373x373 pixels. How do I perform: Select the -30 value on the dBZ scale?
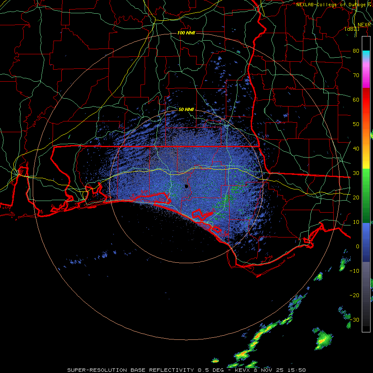tap(354, 320)
